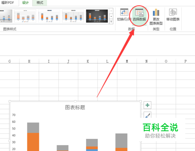This screenshot has height=151, width=195.
Task: Click the 40 axis label
Action: coord(14,135)
